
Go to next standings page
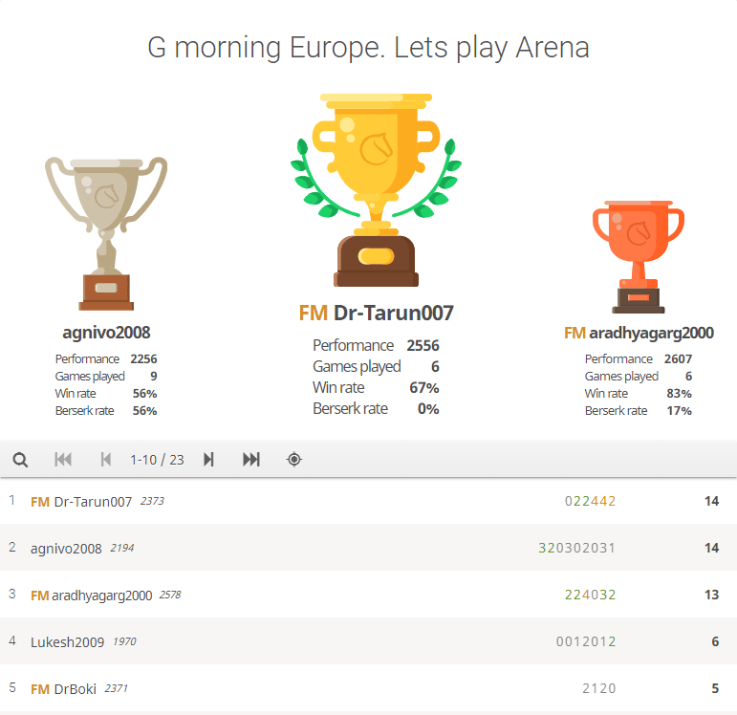(x=208, y=460)
